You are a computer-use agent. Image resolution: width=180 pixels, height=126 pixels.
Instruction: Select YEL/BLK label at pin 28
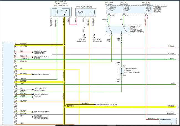pyautogui.click(x=23, y=111)
